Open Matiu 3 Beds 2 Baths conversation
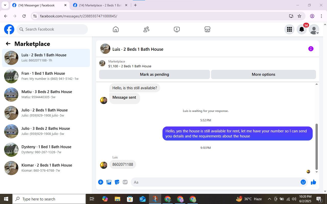This screenshot has width=327, height=204. [46, 95]
